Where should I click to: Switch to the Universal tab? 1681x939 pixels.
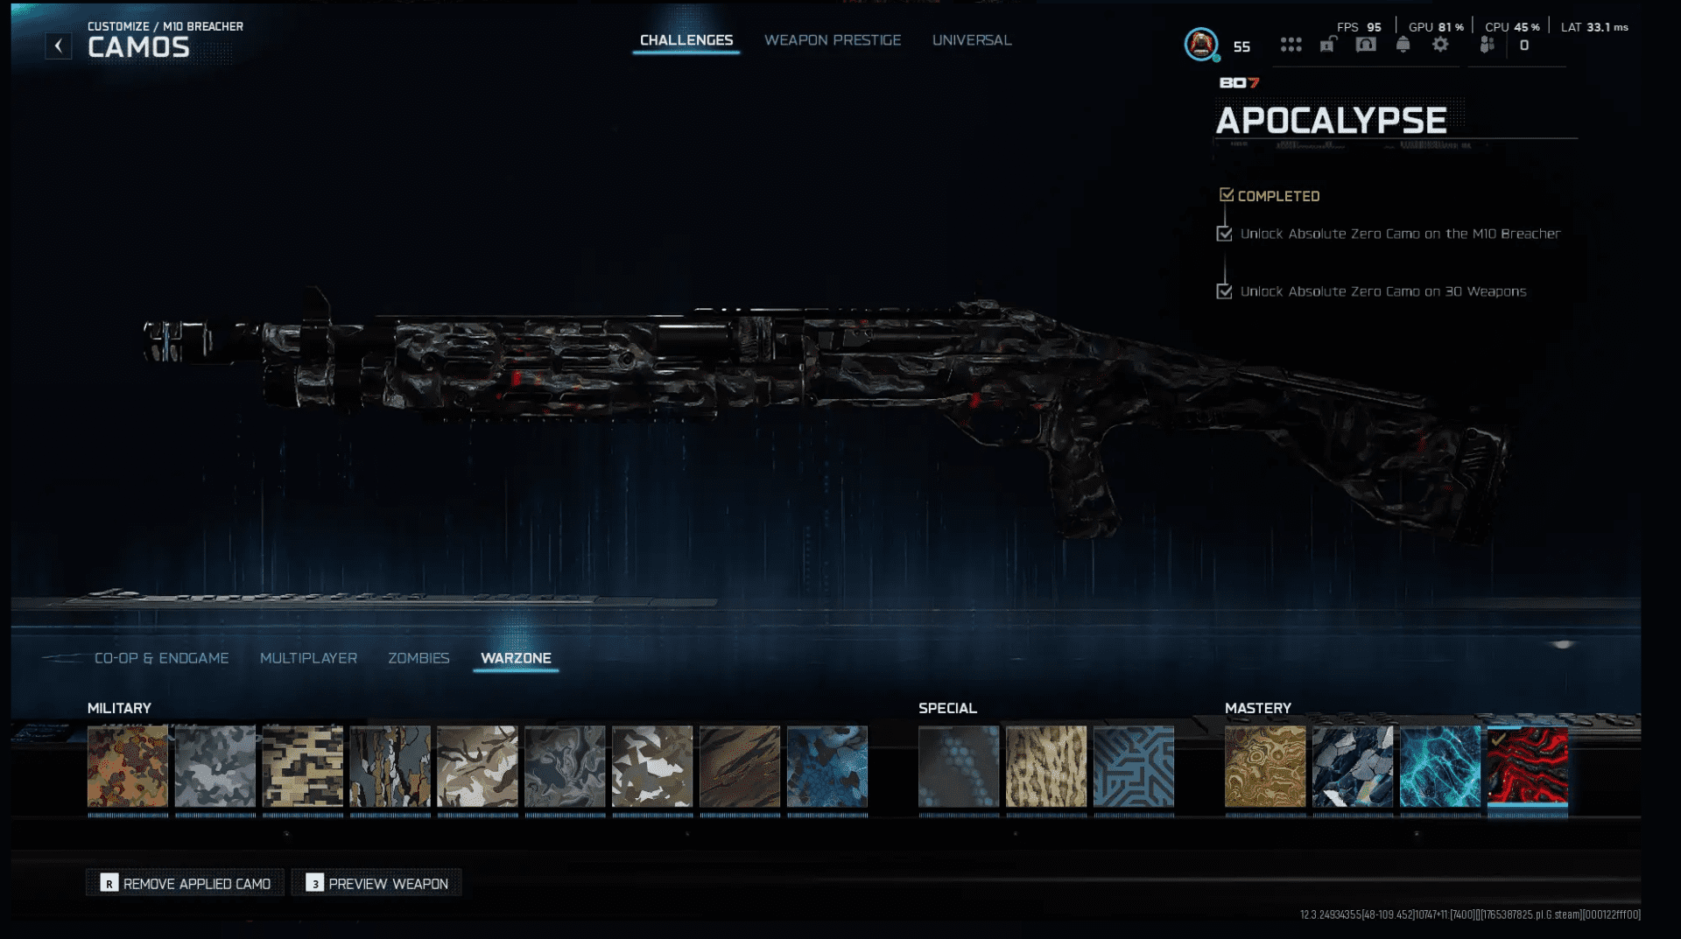(971, 40)
